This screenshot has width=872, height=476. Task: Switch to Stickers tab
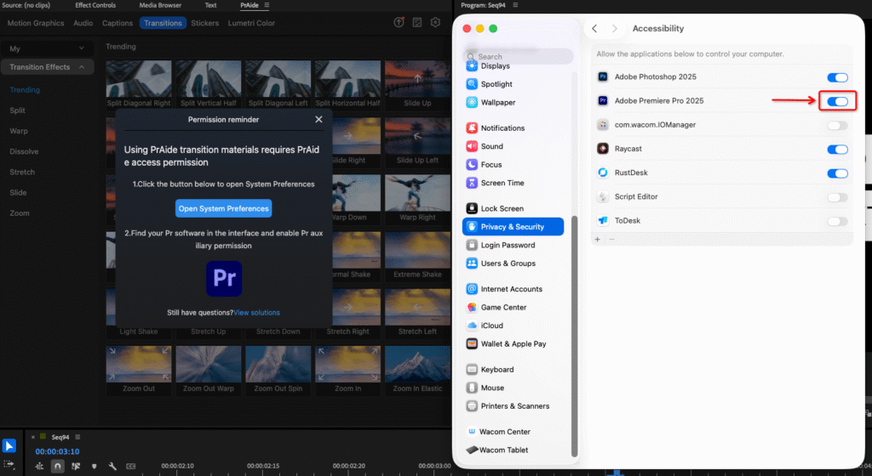pyautogui.click(x=204, y=23)
